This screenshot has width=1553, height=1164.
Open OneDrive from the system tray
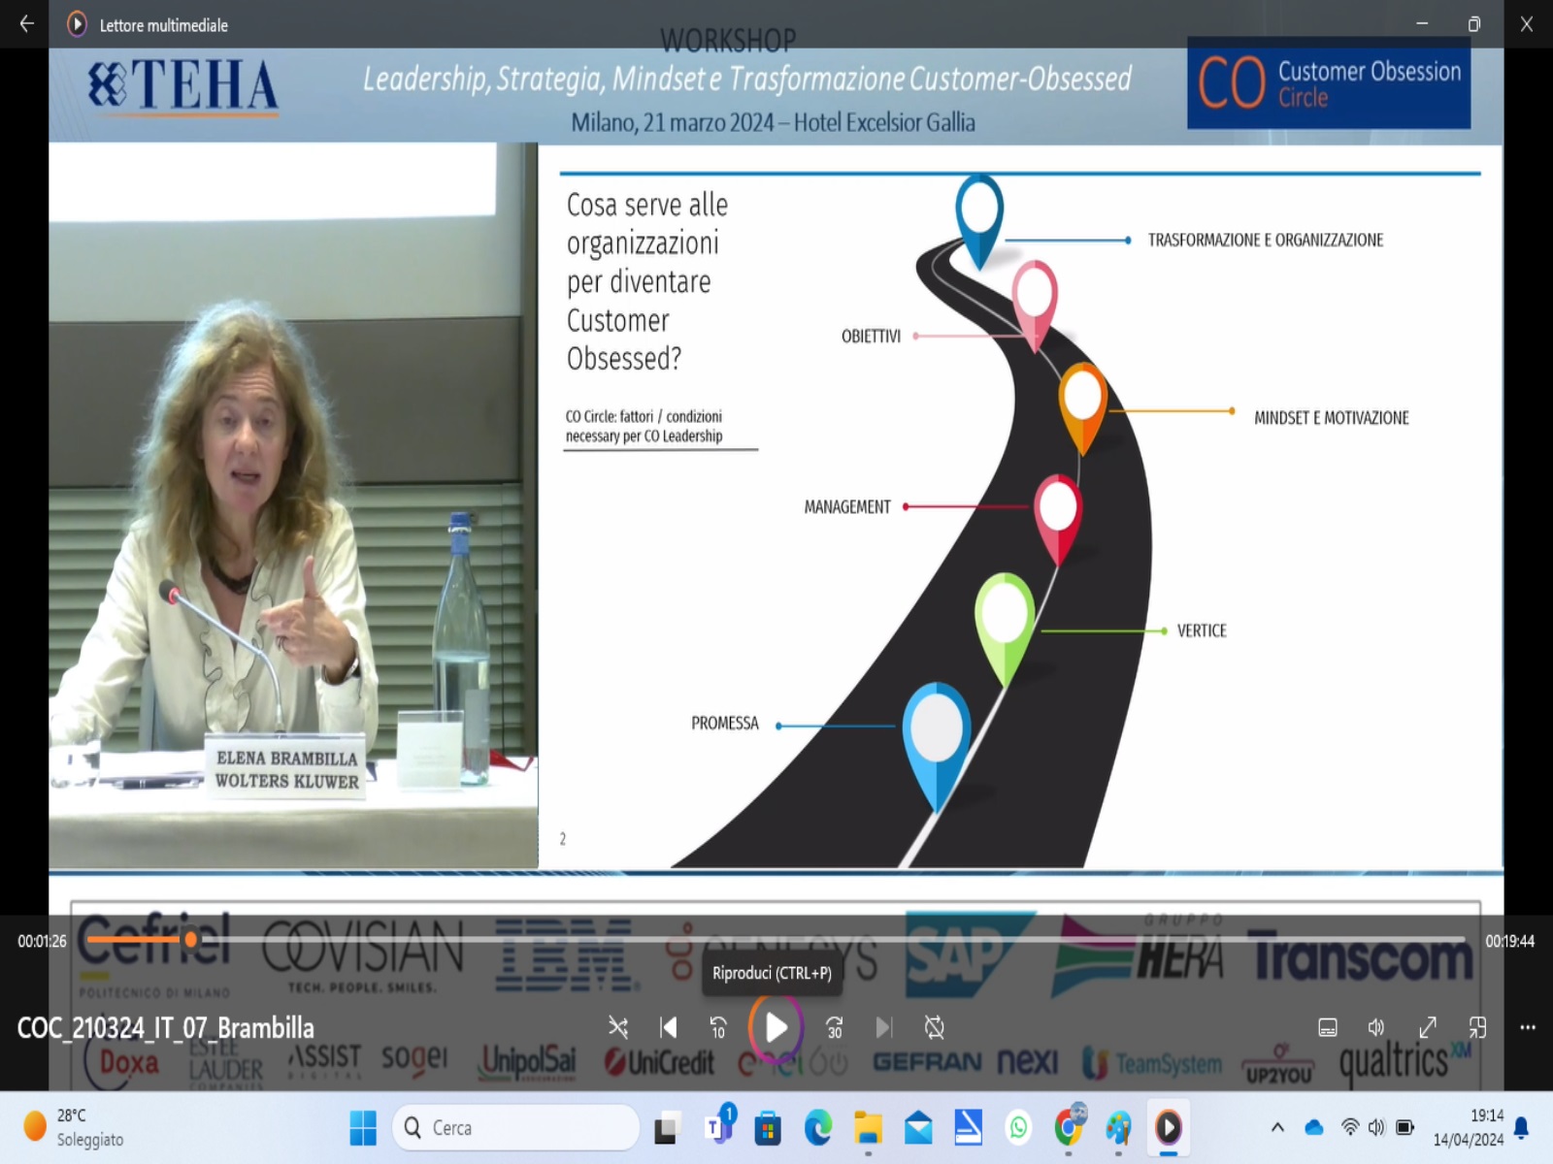tap(1314, 1127)
